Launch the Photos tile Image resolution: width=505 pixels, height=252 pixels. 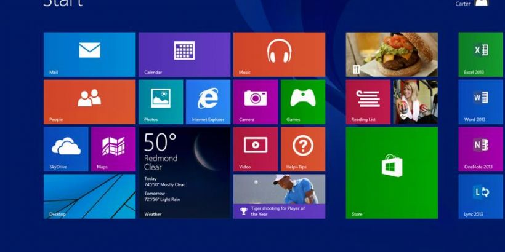[x=160, y=101]
